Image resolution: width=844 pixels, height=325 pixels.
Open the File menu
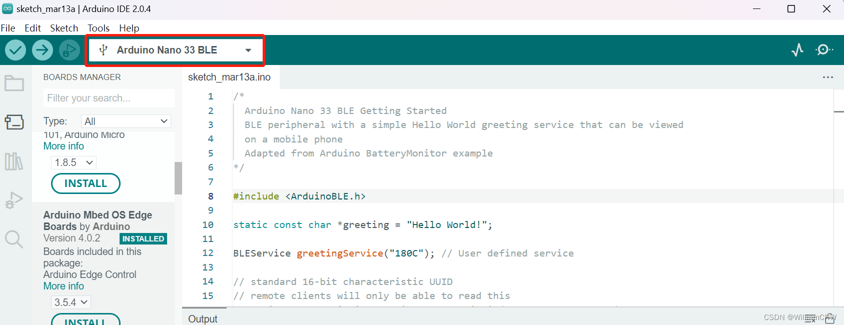point(8,28)
